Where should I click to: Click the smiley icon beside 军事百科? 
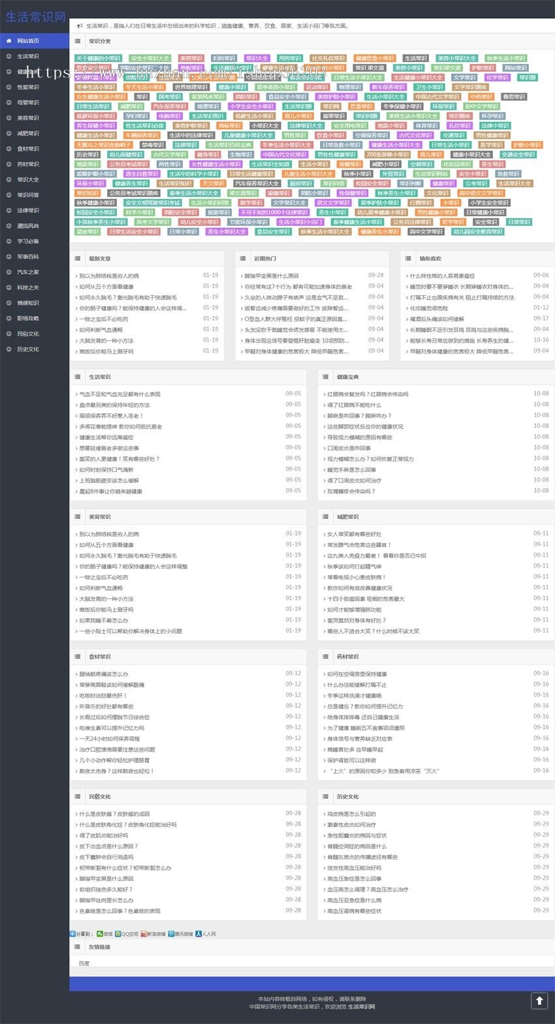8,256
